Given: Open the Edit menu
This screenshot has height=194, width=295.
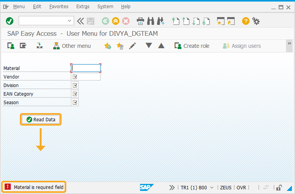Looking at the screenshot, I should pyautogui.click(x=37, y=7).
